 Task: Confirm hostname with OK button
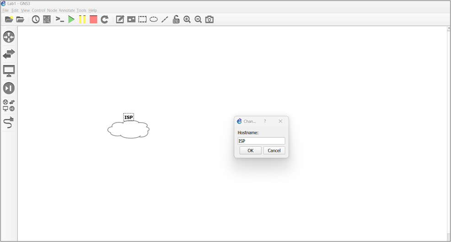pyautogui.click(x=251, y=151)
